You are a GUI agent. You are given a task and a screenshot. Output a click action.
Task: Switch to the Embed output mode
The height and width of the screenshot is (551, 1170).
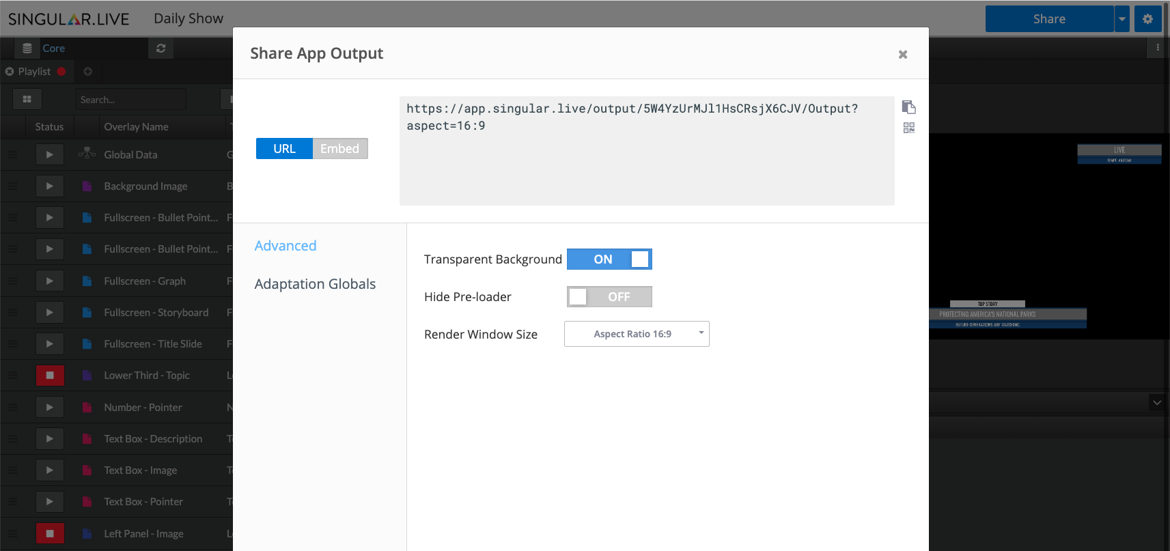point(339,149)
